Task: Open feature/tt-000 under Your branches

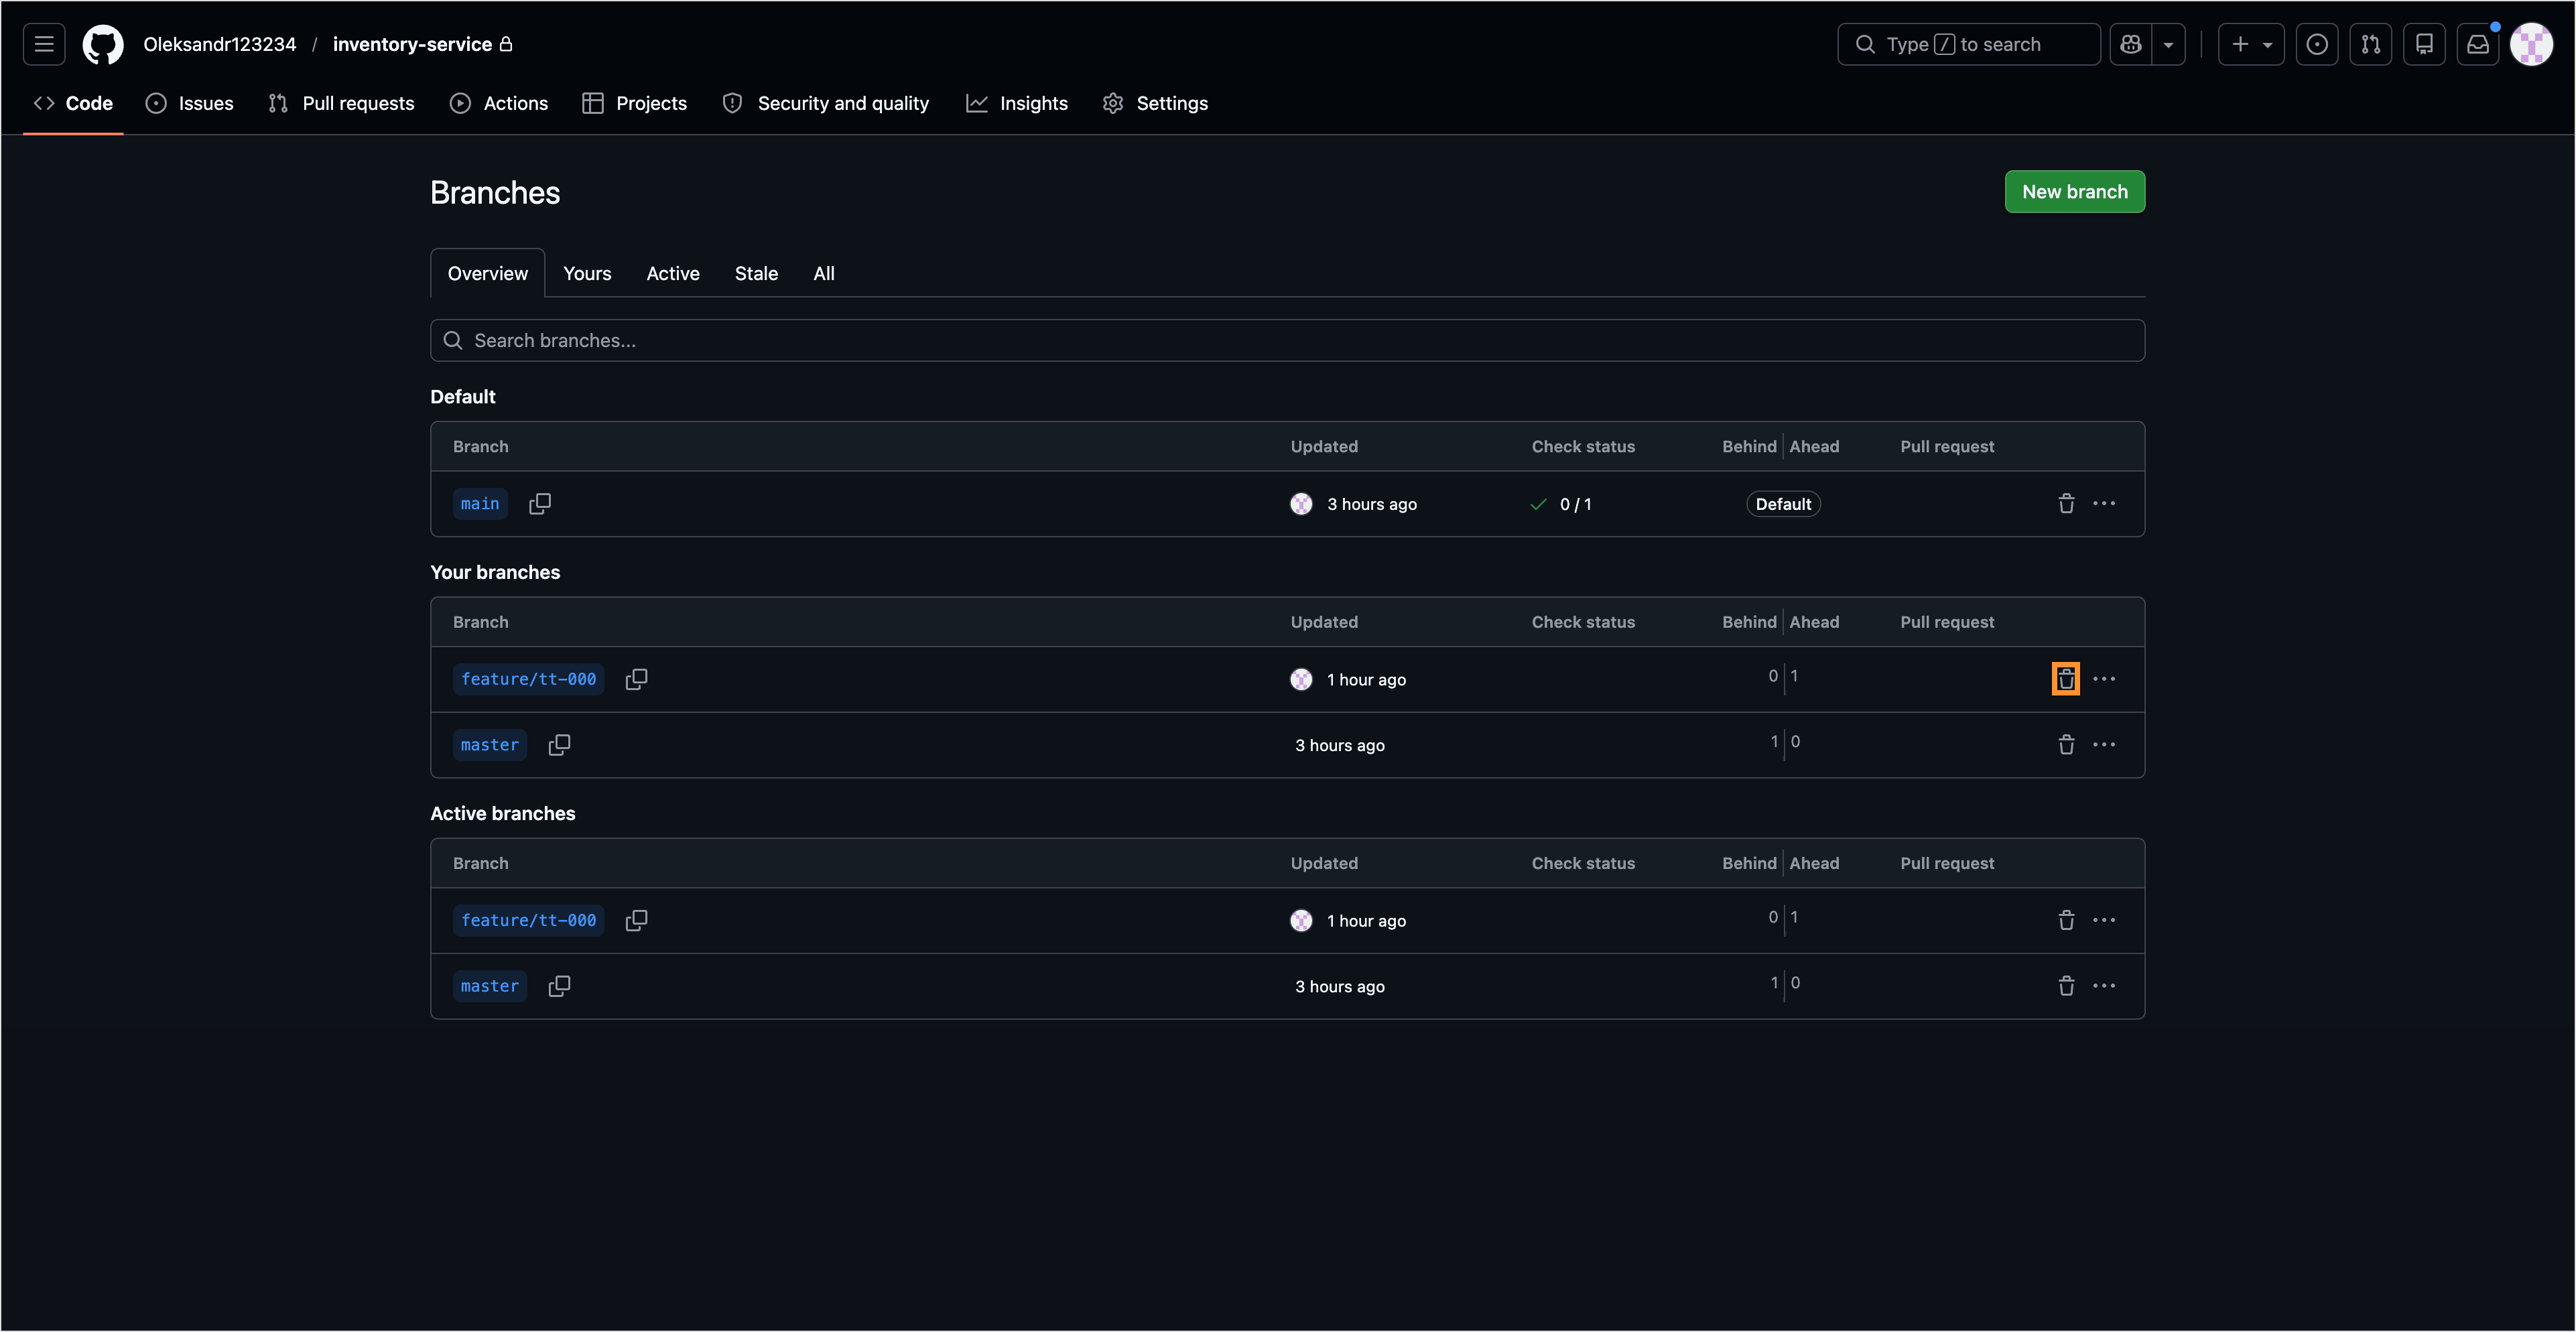Action: 529,679
